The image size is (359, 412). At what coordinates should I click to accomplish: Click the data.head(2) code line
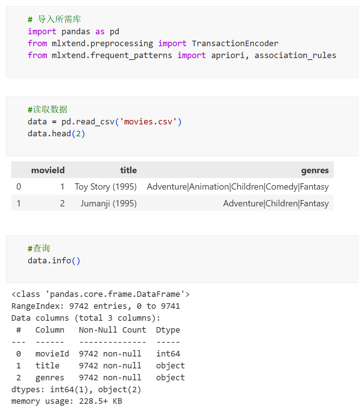point(56,134)
